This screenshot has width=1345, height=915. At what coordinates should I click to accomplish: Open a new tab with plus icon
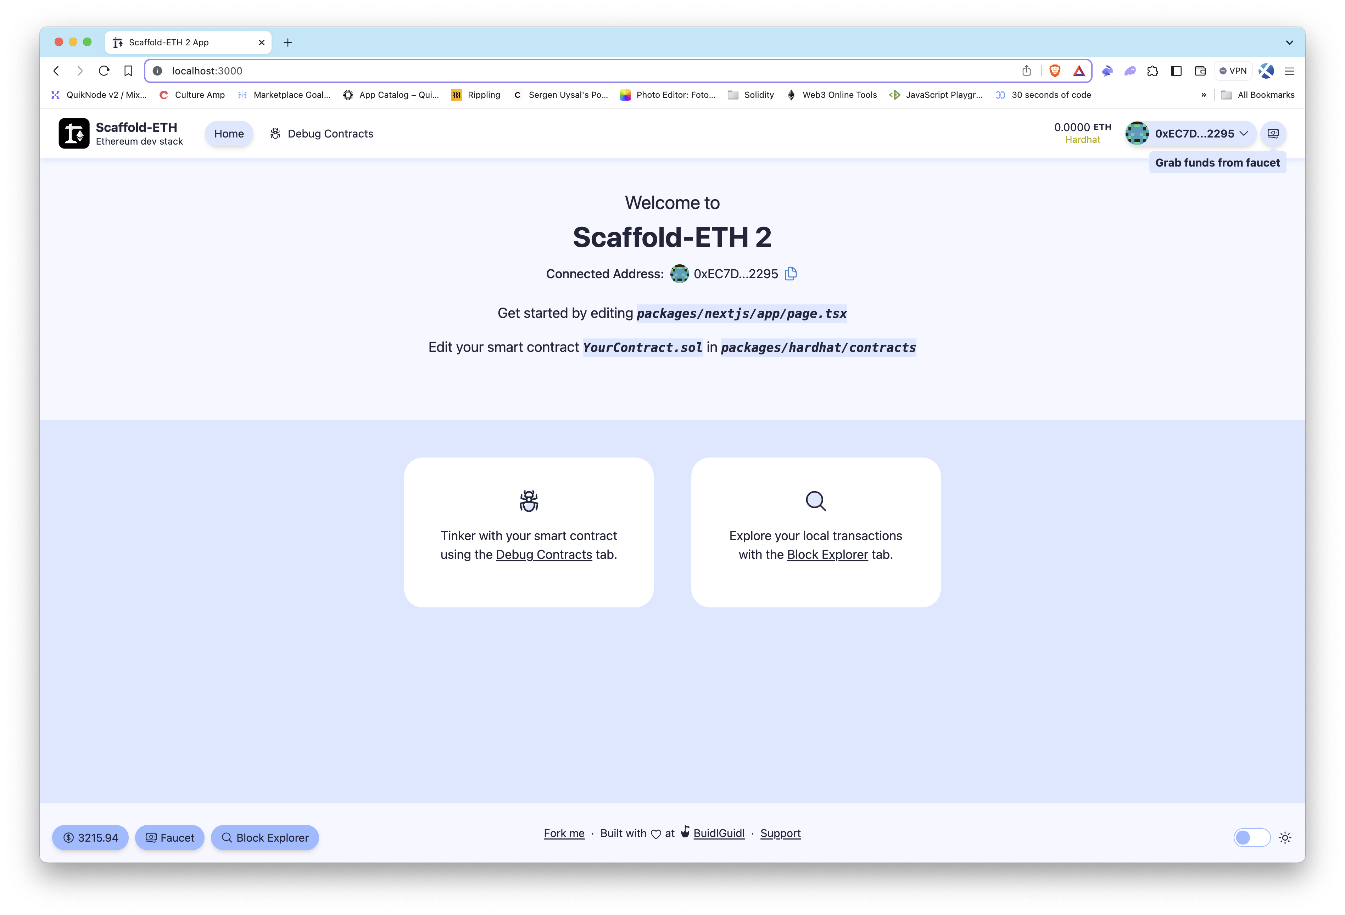click(288, 42)
